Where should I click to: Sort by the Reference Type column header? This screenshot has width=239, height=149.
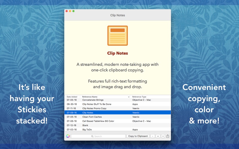pos(139,97)
